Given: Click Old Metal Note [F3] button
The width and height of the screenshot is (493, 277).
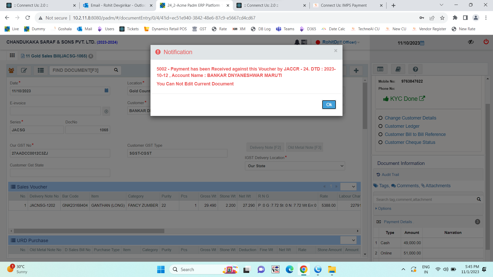Looking at the screenshot, I should pos(304,147).
